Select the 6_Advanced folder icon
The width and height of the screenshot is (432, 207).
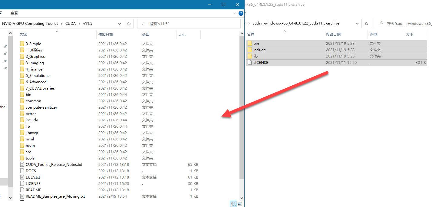click(22, 82)
